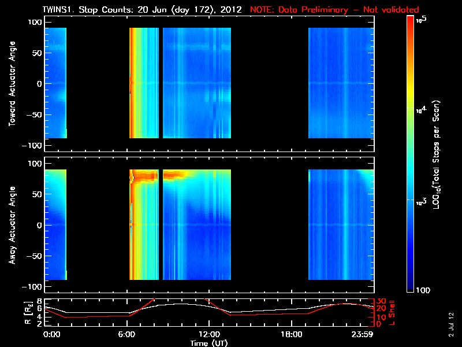Click the 'LOG10(Total Stops per Scan)' label

pyautogui.click(x=437, y=154)
